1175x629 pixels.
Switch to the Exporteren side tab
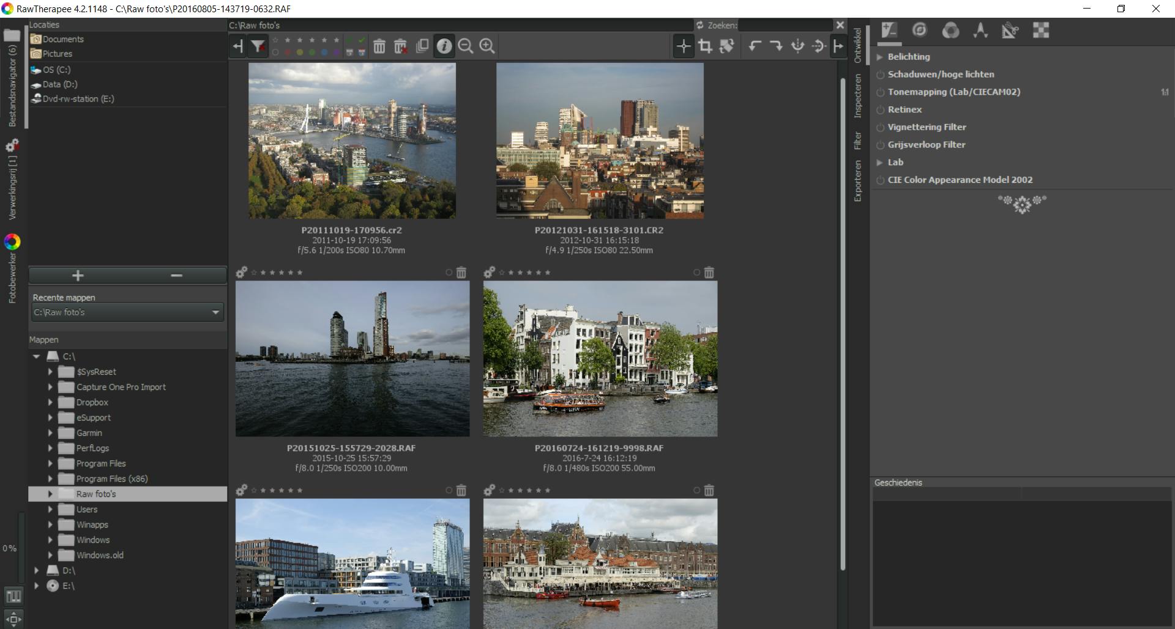point(857,181)
